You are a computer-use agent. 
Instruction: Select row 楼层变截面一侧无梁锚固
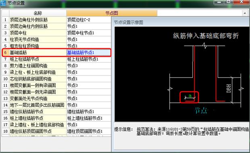coord(38,92)
